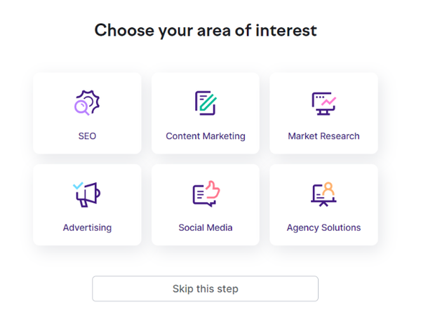Screen dimensions: 421x310
Task: Select the Social Media text label
Action: click(206, 227)
